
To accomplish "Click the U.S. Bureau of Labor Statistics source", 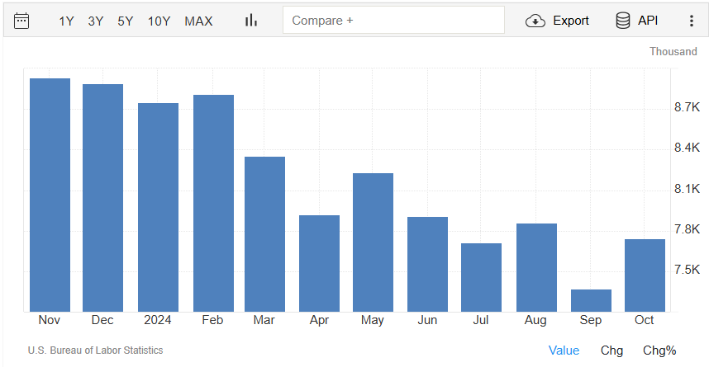I will click(95, 351).
